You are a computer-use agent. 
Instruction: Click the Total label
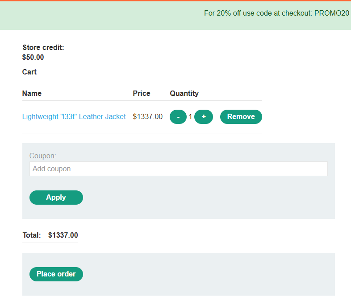32,235
